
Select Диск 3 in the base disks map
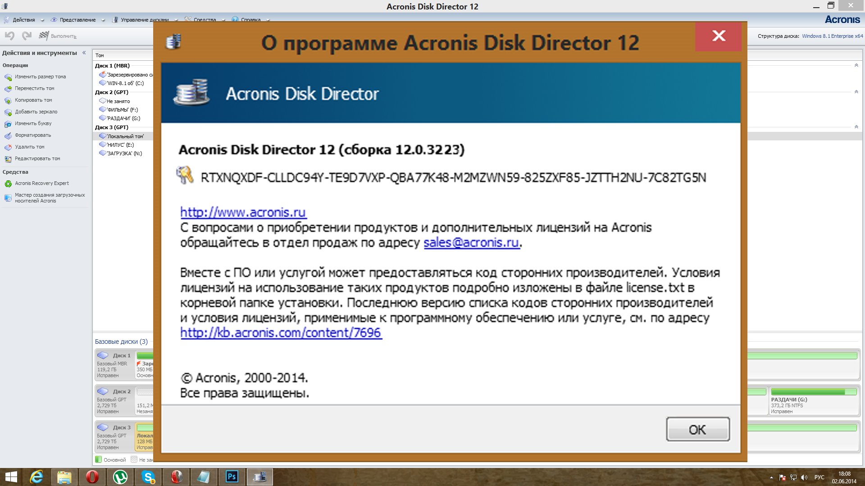pyautogui.click(x=114, y=436)
